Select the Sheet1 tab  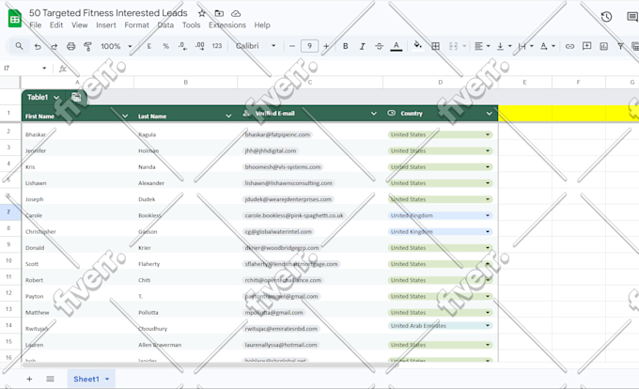coord(91,379)
